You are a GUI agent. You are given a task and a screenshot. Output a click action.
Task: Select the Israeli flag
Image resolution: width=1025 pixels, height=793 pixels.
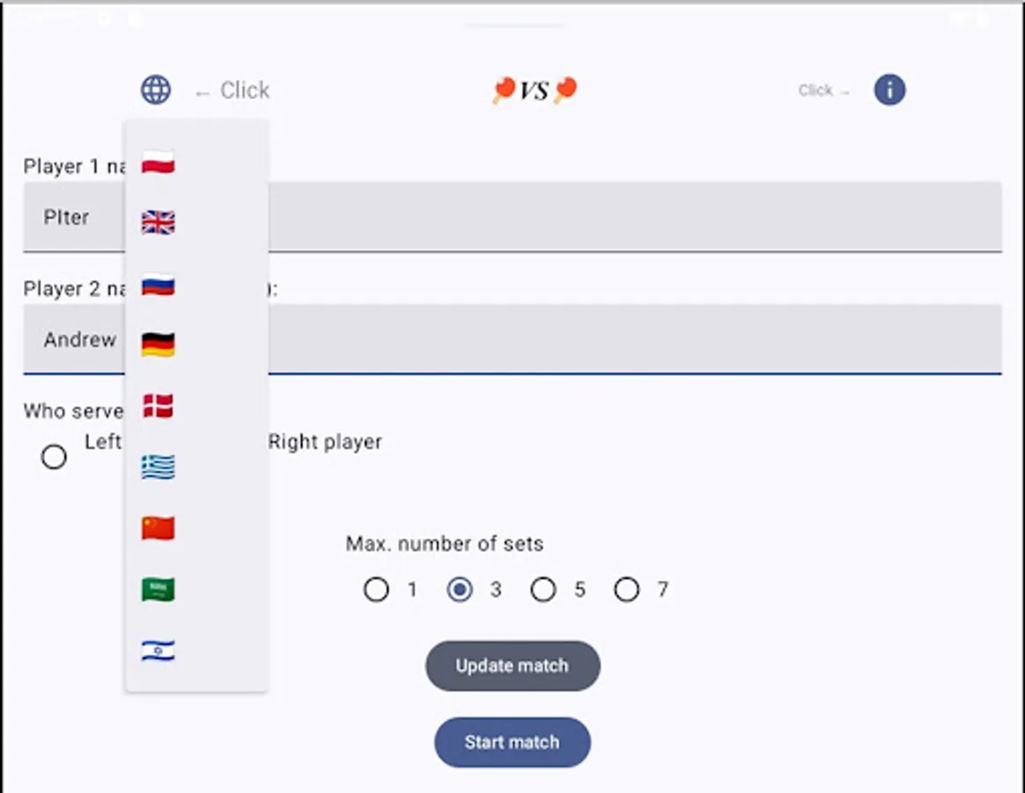click(157, 649)
